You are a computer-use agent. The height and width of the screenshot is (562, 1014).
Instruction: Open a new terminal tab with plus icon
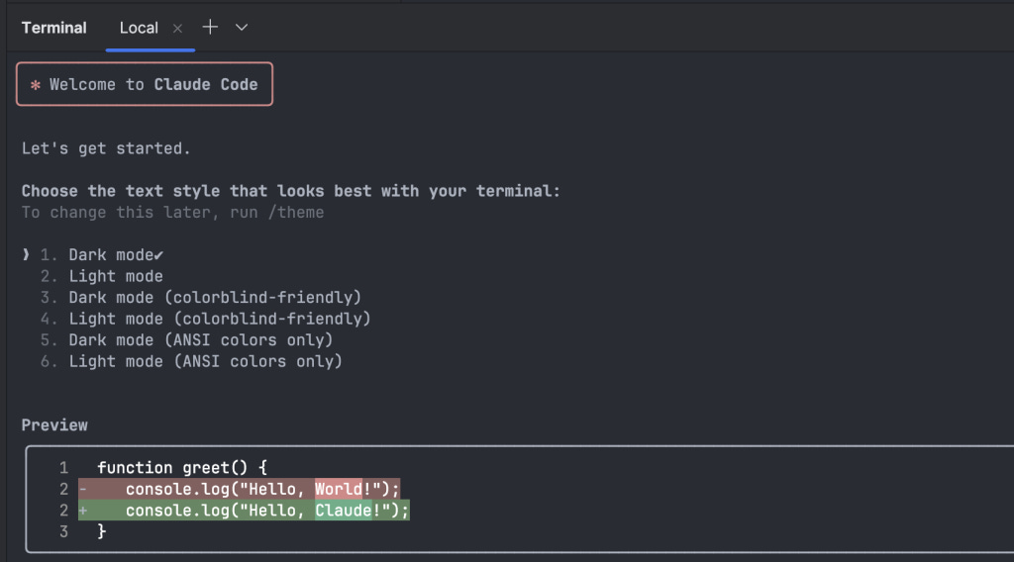tap(210, 27)
